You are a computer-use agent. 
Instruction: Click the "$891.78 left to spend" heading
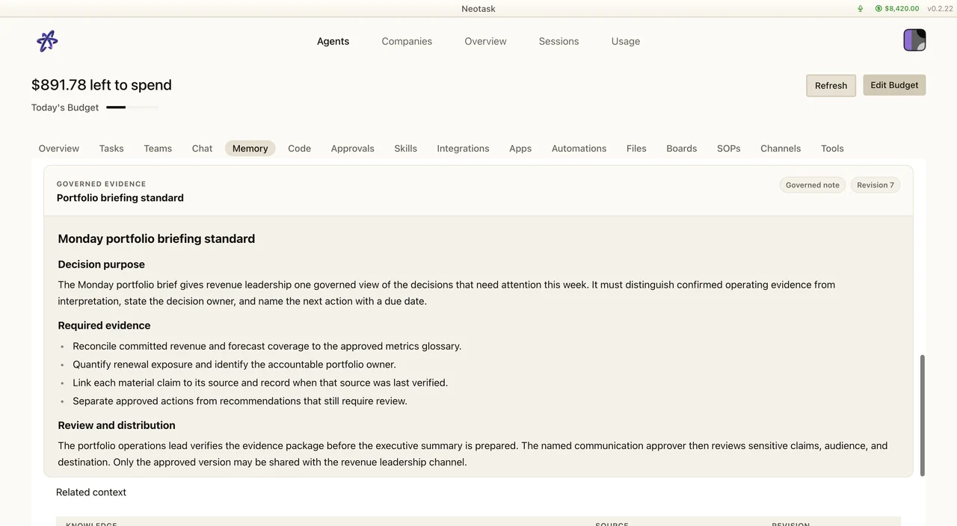click(102, 85)
